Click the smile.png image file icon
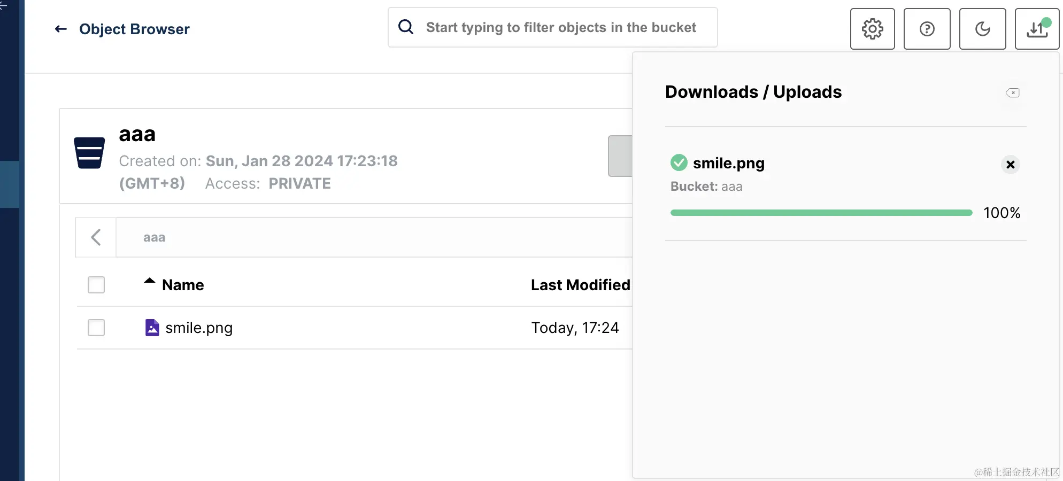1063x481 pixels. point(152,328)
